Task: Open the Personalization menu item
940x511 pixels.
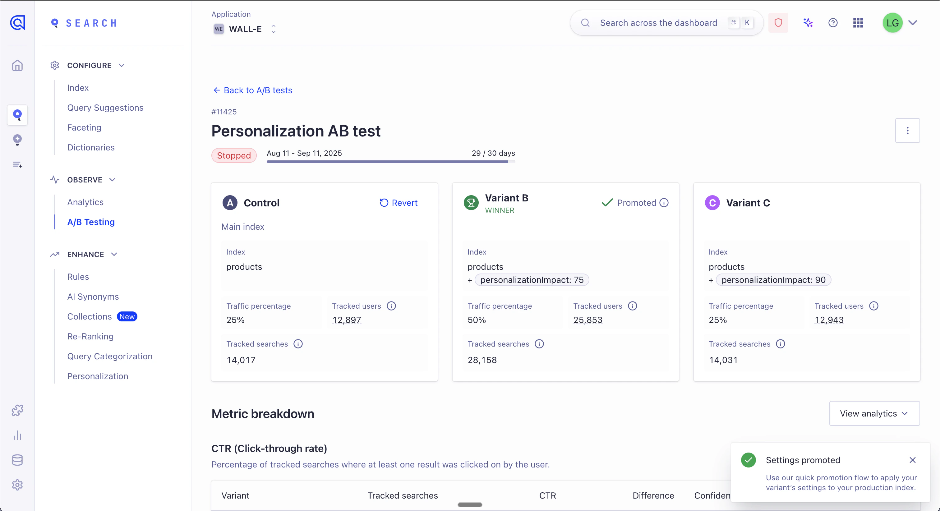Action: pos(97,376)
